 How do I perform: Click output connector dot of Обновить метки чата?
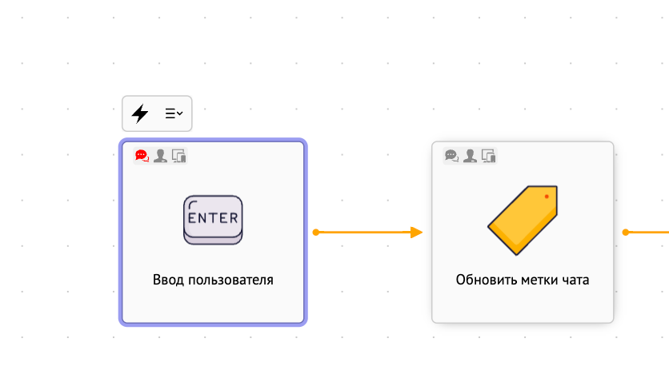pos(626,233)
